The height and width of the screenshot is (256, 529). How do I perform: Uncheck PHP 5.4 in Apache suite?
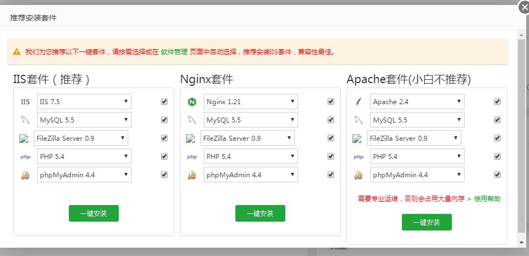pyautogui.click(x=497, y=156)
